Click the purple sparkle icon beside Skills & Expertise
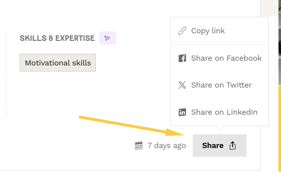This screenshot has width=281, height=174. click(107, 38)
